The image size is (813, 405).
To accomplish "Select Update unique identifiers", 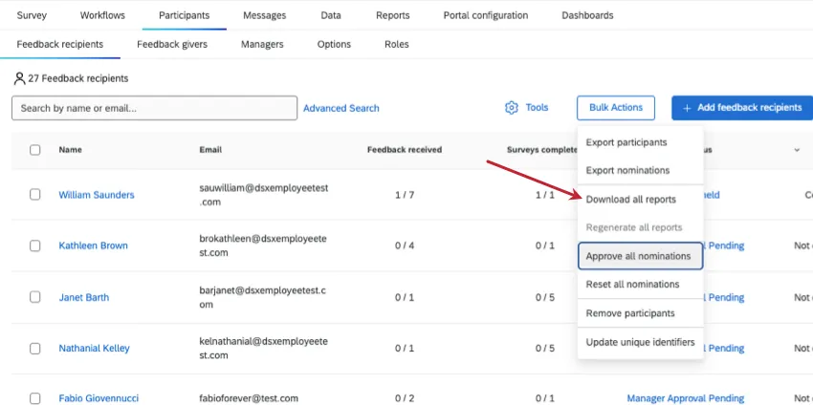I will pyautogui.click(x=640, y=342).
